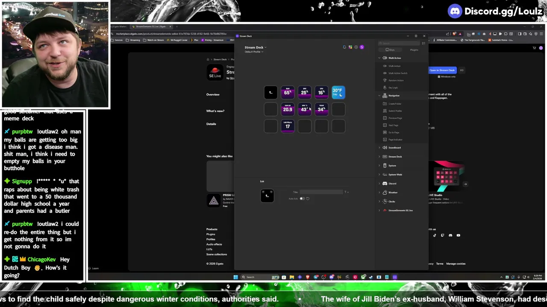
Task: Open the Overview section on marketplace page
Action: 213,95
